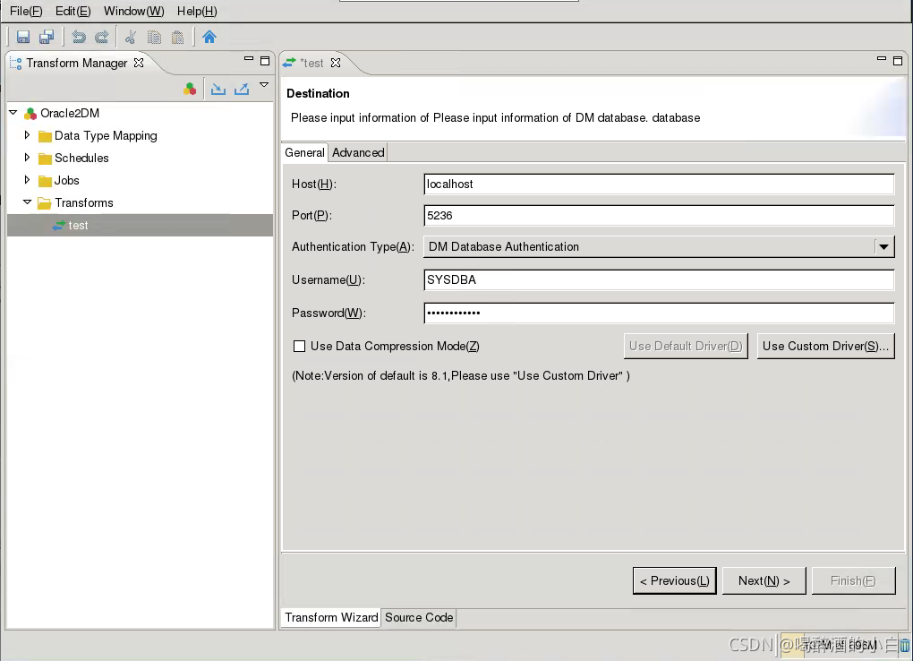The width and height of the screenshot is (913, 661).
Task: Switch to the Source Code tab
Action: tap(419, 617)
